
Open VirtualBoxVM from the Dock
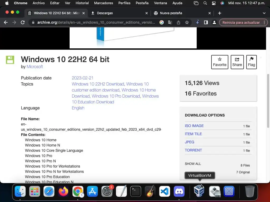tap(199, 191)
